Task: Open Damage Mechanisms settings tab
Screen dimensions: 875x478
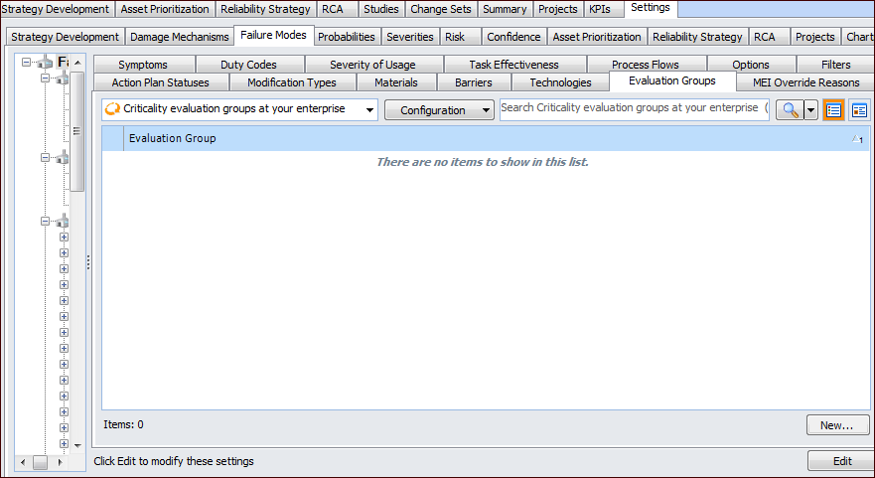Action: pyautogui.click(x=180, y=37)
